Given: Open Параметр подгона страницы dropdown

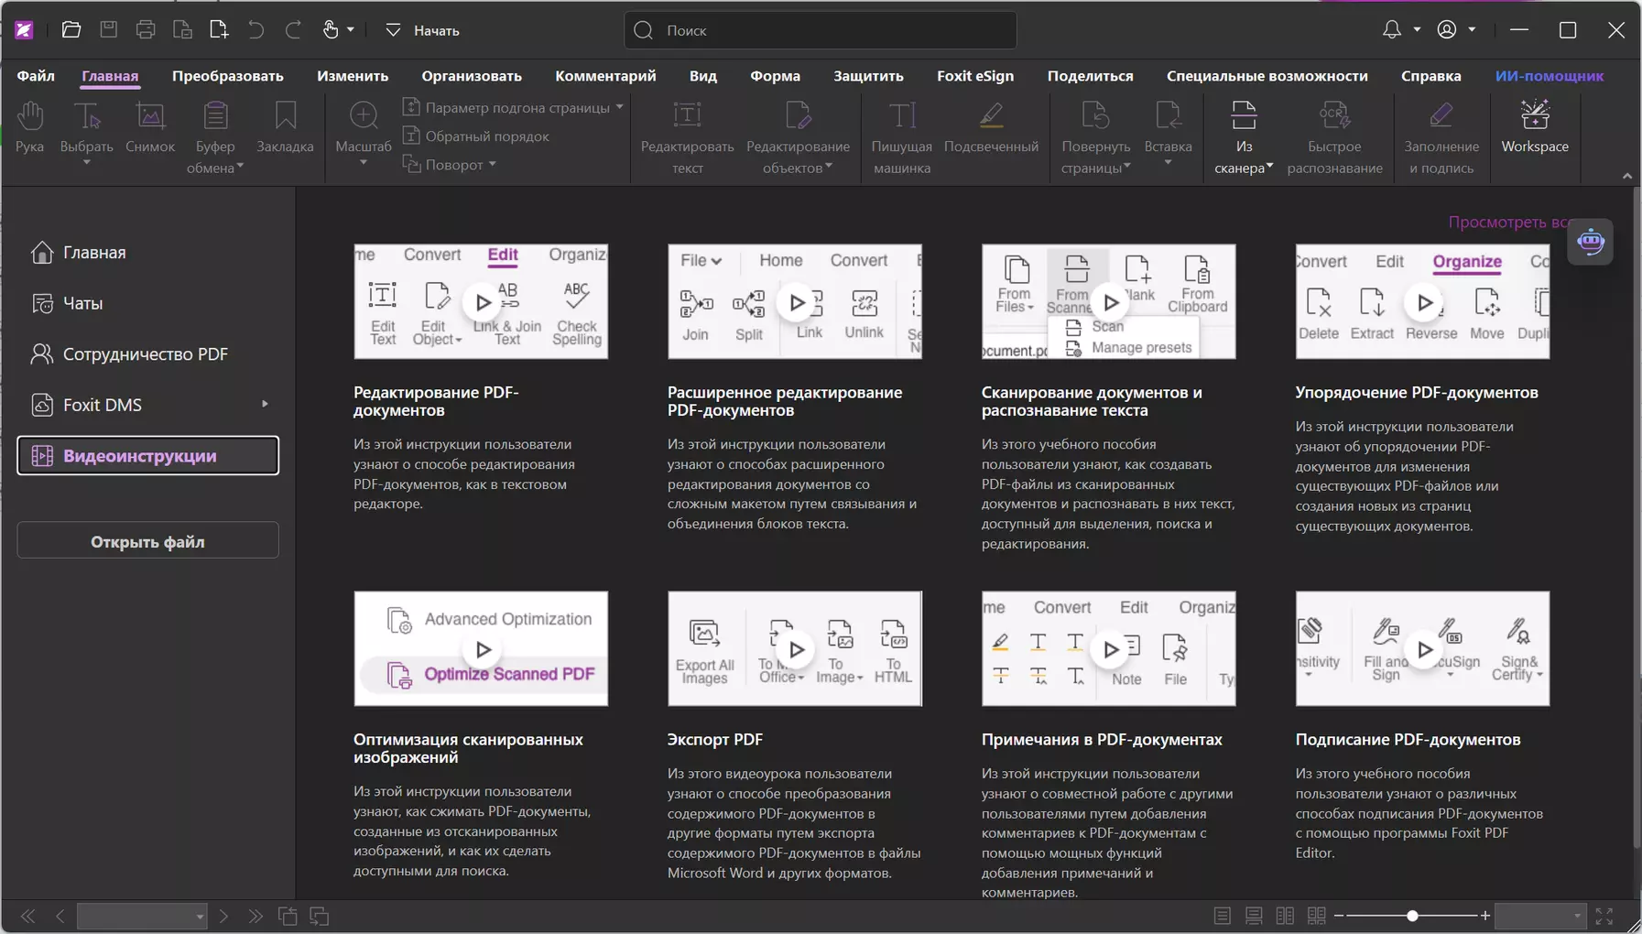Looking at the screenshot, I should coord(620,107).
